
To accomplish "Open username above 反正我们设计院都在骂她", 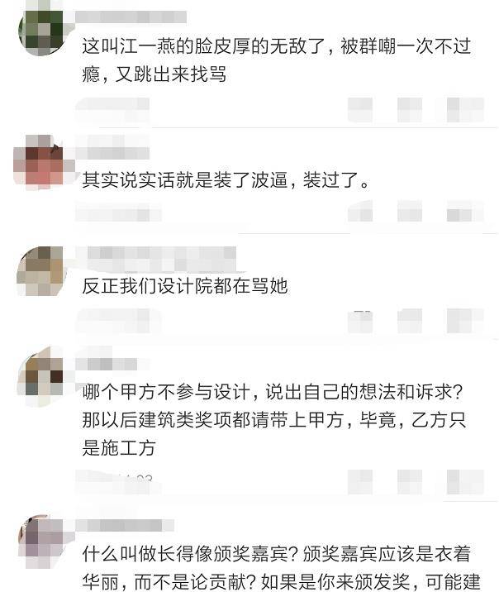I will tap(156, 260).
